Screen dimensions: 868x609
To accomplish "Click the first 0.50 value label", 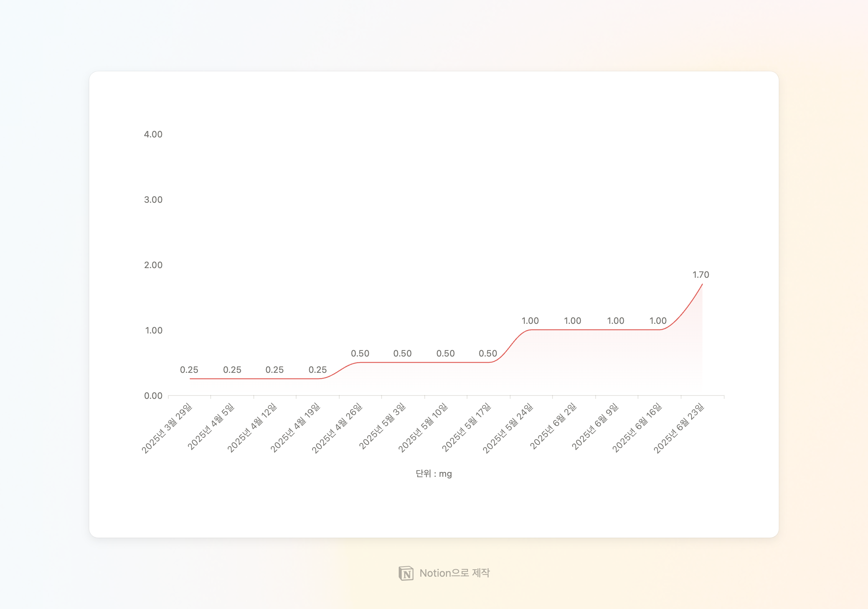I will tap(360, 354).
